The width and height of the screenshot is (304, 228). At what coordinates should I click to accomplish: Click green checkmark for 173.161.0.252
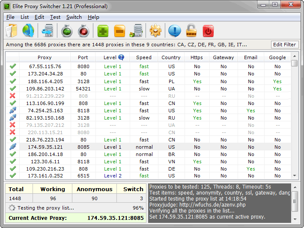[x=13, y=176]
